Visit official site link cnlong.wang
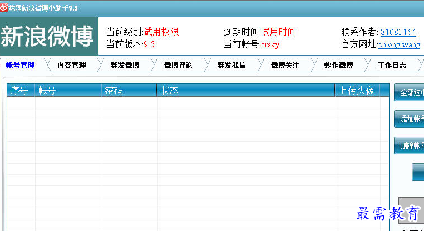424x231 pixels. pyautogui.click(x=399, y=44)
